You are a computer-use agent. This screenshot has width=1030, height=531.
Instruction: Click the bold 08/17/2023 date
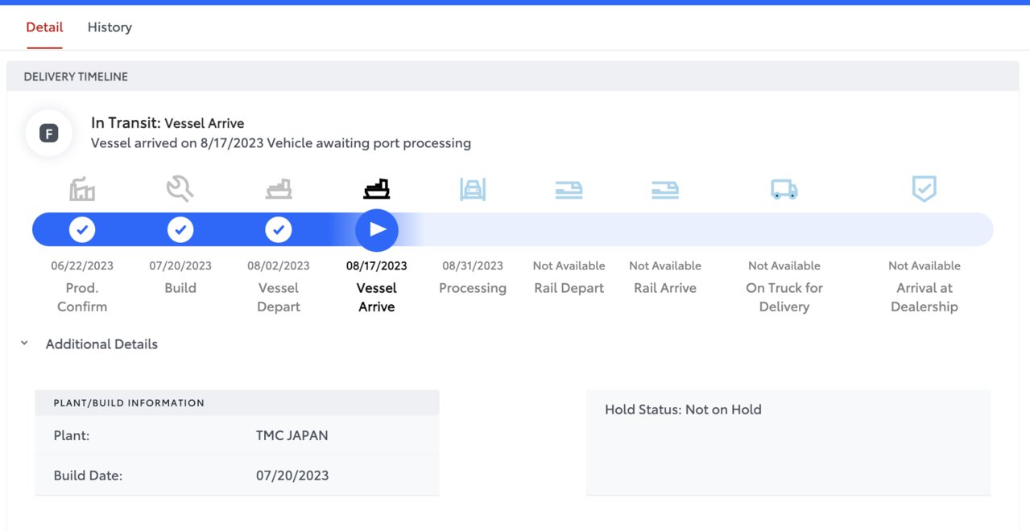(x=377, y=265)
